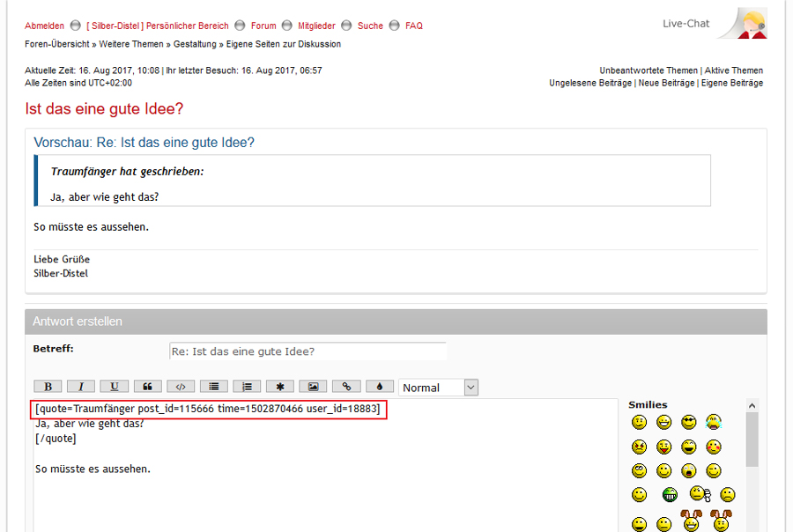Screen dimensions: 793x532
Task: Insert unordered bullet list
Action: tap(214, 387)
